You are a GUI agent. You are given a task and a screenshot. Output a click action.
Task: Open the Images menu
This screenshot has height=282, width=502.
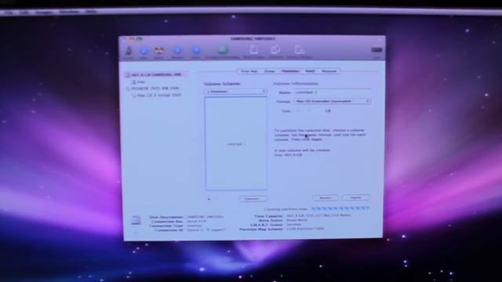44,13
